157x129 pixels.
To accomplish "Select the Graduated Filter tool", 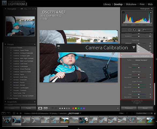I will pyautogui.click(x=139, y=30).
